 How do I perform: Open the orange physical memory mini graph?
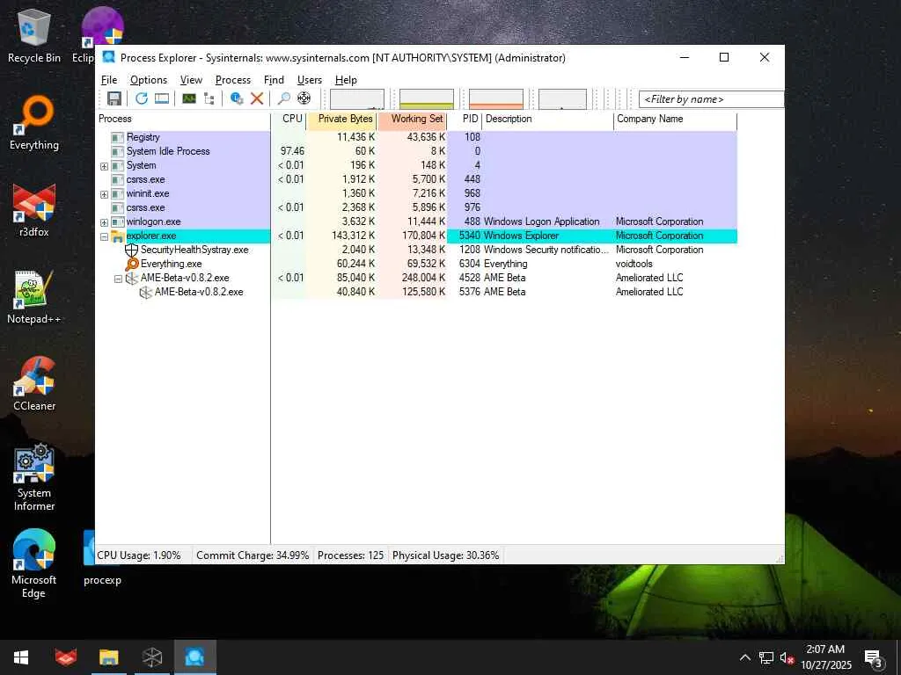tap(496, 98)
